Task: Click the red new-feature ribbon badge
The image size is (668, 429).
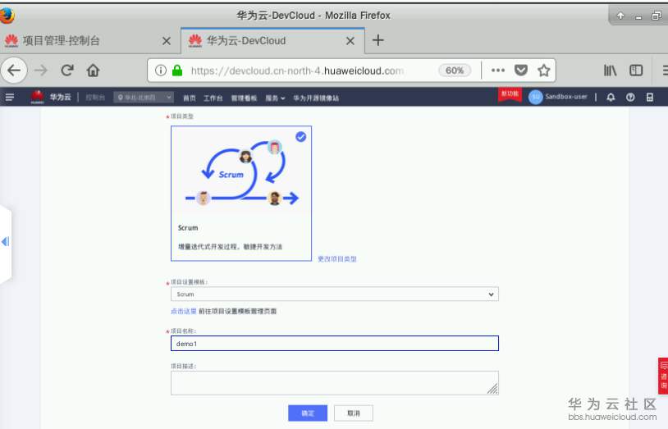Action: coord(510,94)
